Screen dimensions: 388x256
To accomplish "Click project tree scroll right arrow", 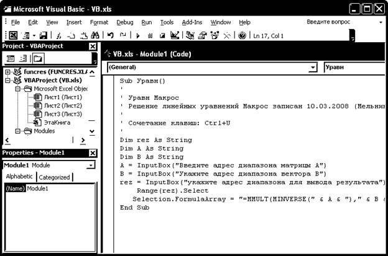I will pos(83,140).
